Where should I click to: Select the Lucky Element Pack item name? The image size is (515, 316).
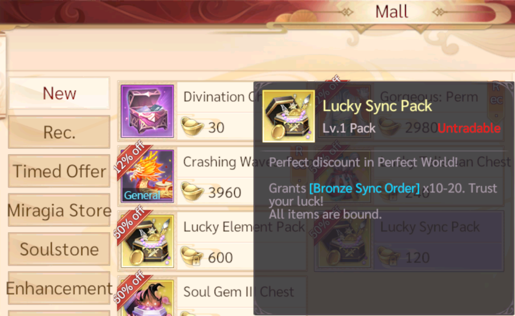coord(244,227)
